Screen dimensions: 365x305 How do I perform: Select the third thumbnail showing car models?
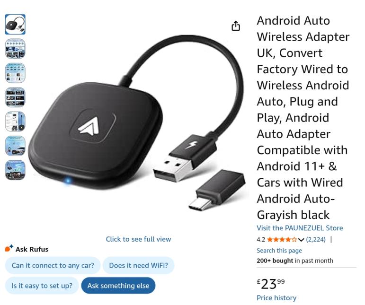pyautogui.click(x=15, y=73)
